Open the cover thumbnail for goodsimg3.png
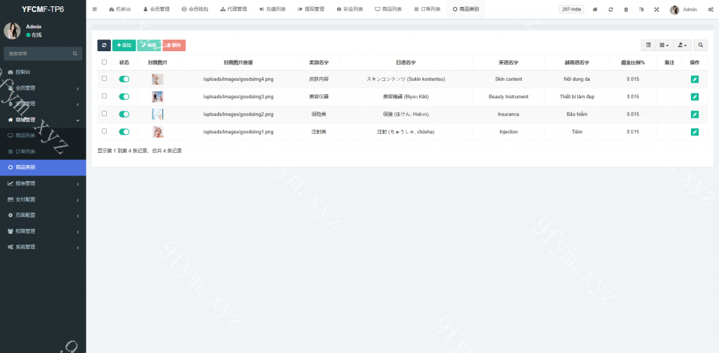The width and height of the screenshot is (719, 353). click(158, 97)
